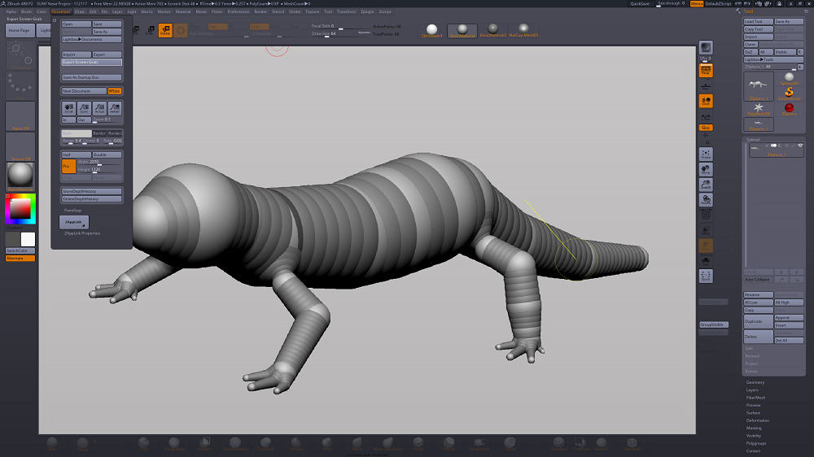Click the Rotate view icon on right shelf

(x=706, y=200)
